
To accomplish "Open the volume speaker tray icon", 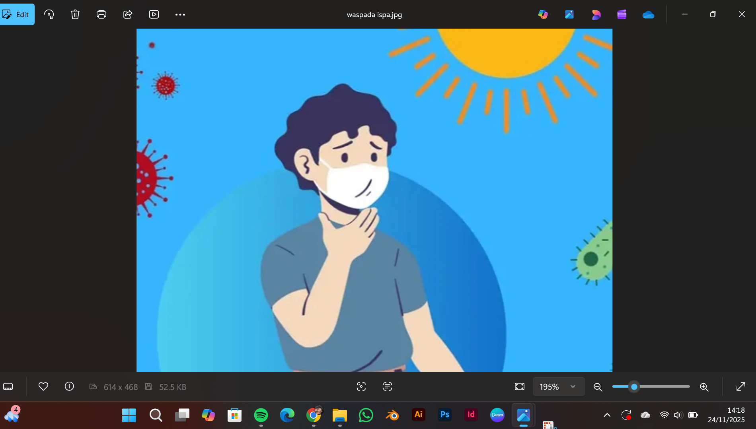I will click(x=678, y=415).
